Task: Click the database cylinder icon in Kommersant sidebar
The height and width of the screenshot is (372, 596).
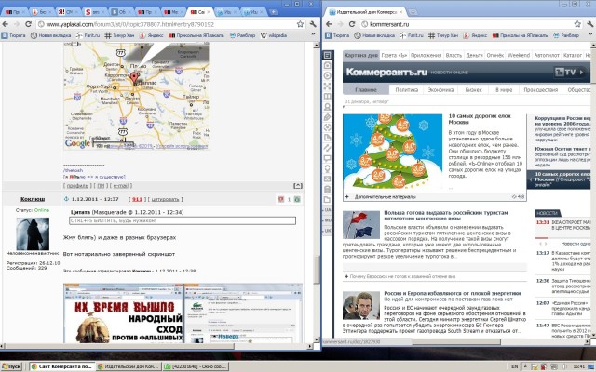Action: click(327, 190)
